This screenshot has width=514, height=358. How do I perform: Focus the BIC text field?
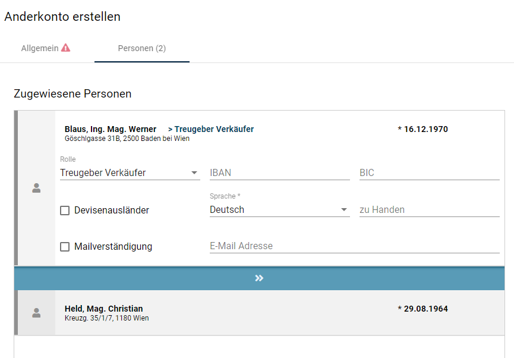(x=429, y=173)
